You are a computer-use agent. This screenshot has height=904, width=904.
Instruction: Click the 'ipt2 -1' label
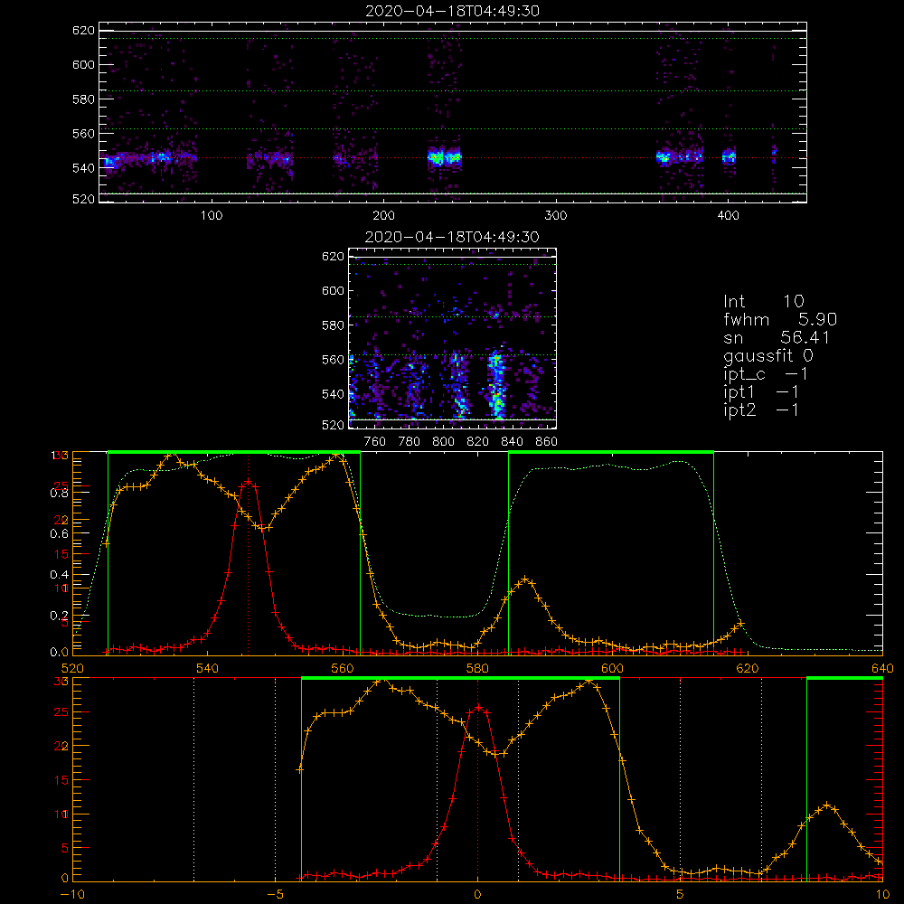(761, 410)
